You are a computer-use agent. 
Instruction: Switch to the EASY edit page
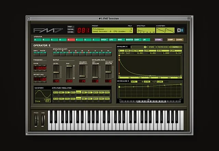click(x=138, y=40)
